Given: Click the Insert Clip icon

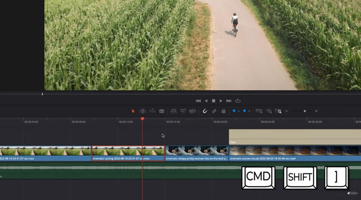Looking at the screenshot, I should pos(174,111).
